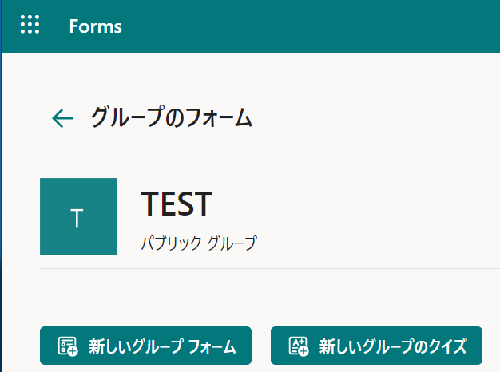500x372 pixels.
Task: Open the app launcher waffle icon
Action: (30, 26)
